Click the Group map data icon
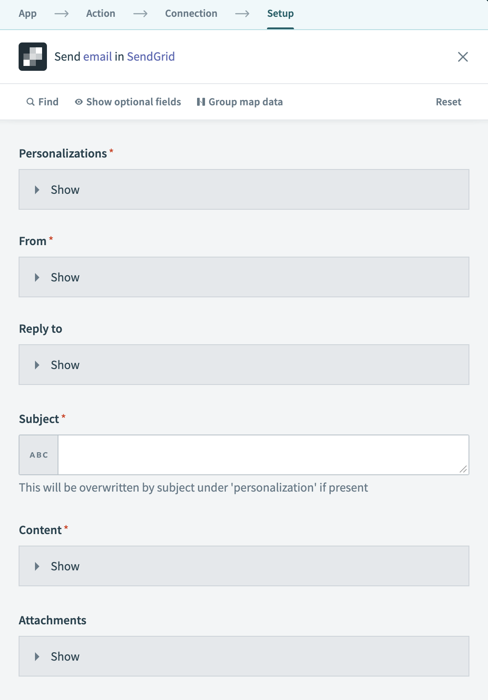Screen dimensions: 488x700 click(x=201, y=101)
